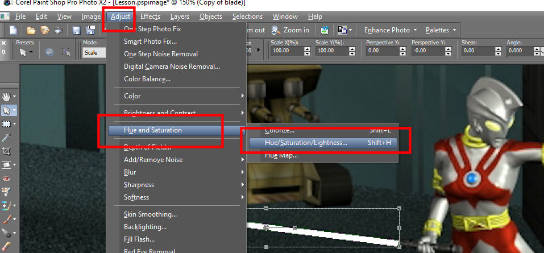The image size is (544, 253).
Task: Open the View menu
Action: [64, 16]
